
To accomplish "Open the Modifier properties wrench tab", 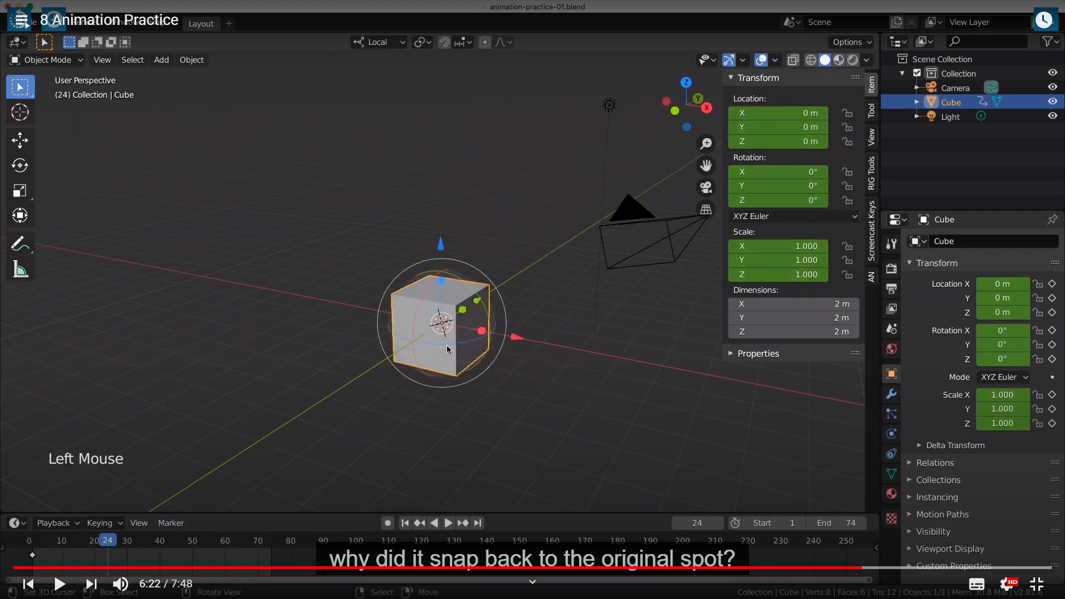I will [x=891, y=394].
